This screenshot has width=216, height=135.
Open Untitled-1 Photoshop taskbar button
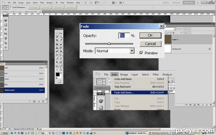point(136,133)
